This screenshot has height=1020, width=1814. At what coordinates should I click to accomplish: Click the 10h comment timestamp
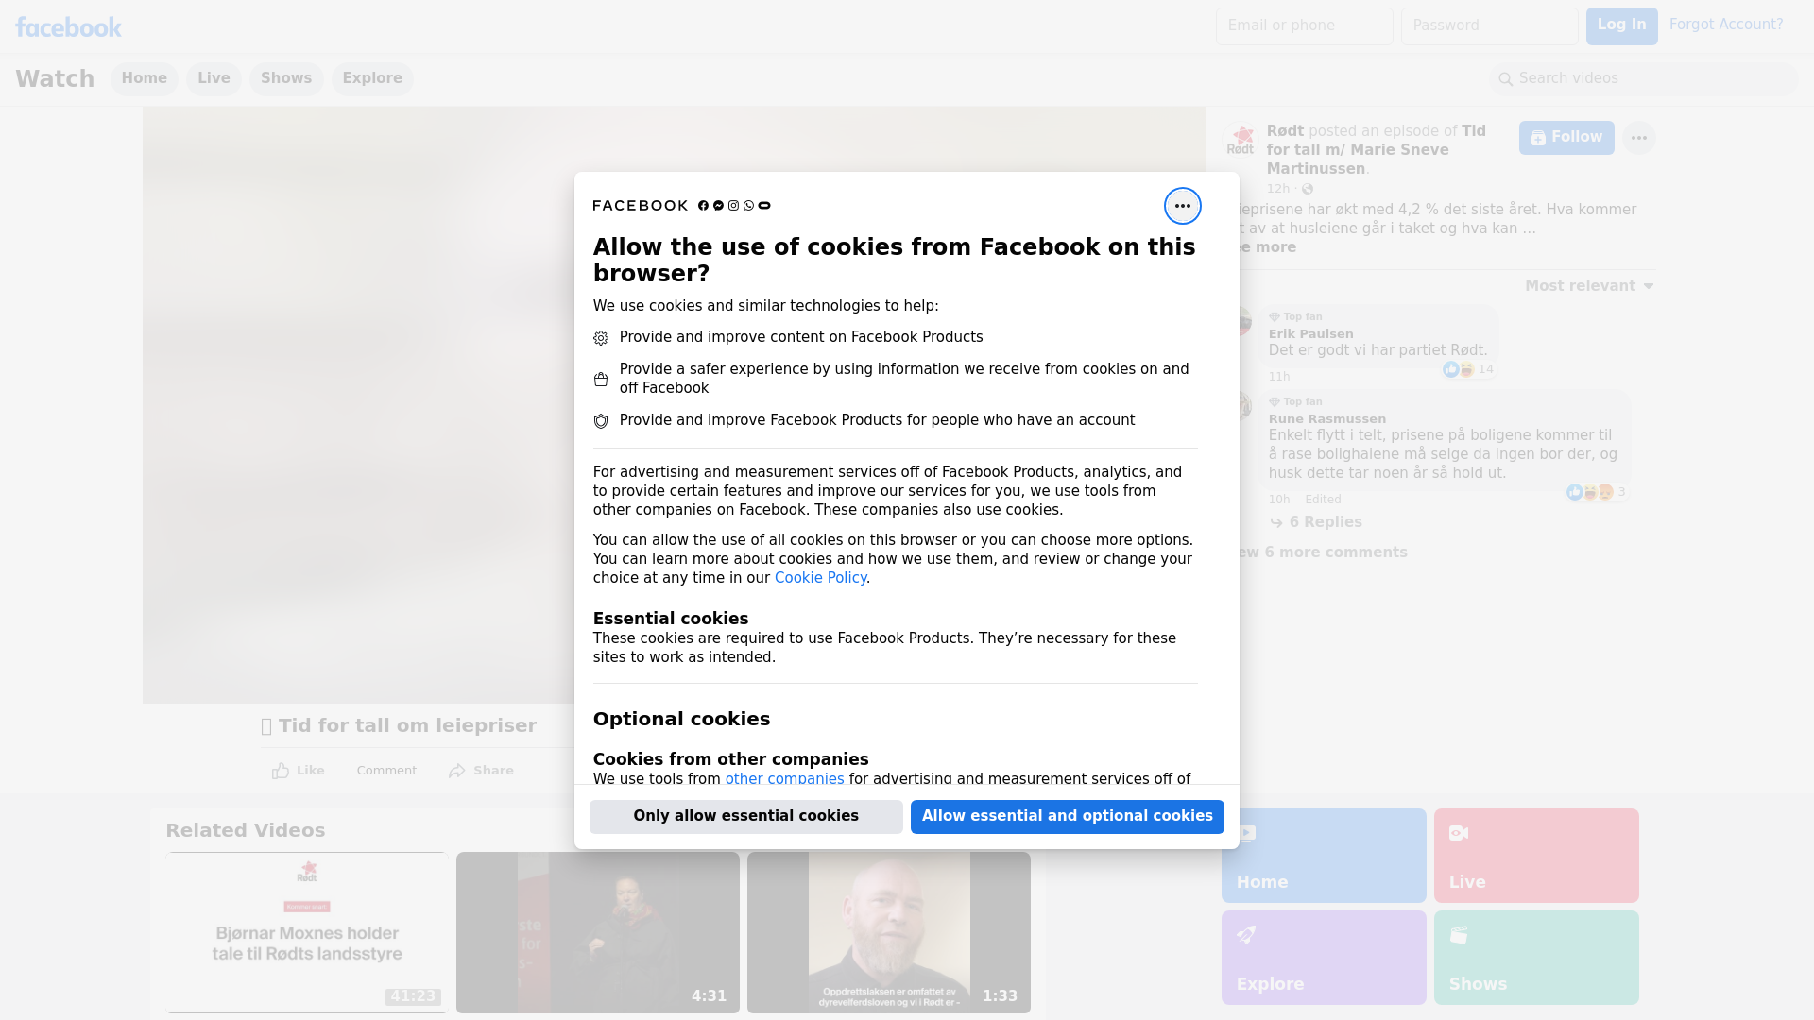1279,500
